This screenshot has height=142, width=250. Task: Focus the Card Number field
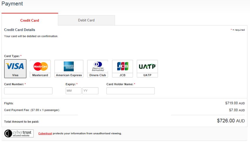(x=28, y=91)
